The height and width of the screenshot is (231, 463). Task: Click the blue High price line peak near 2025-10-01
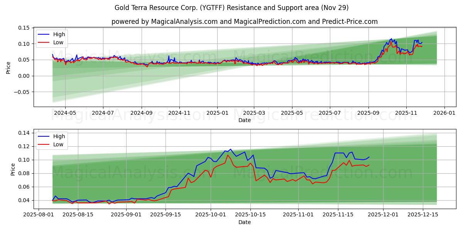(x=230, y=149)
